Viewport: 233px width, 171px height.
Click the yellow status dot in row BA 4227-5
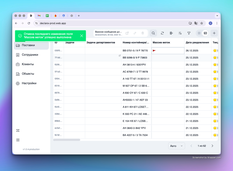point(215,135)
